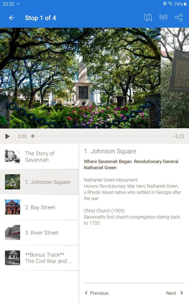The image size is (189, 303).
Task: Tap the 'Stop 1 of 4' title
Action: pos(41,18)
